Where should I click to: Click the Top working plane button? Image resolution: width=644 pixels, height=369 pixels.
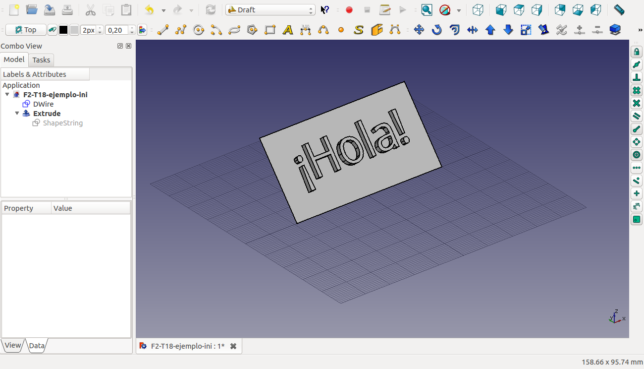[x=26, y=30]
